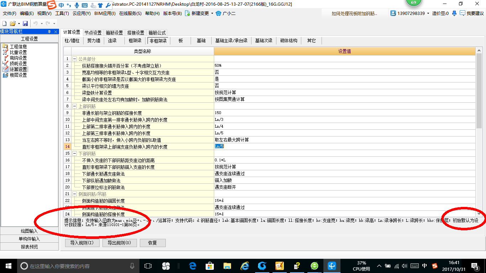Switch to the 节点设置 tab
This screenshot has width=486, height=273.
(93, 32)
